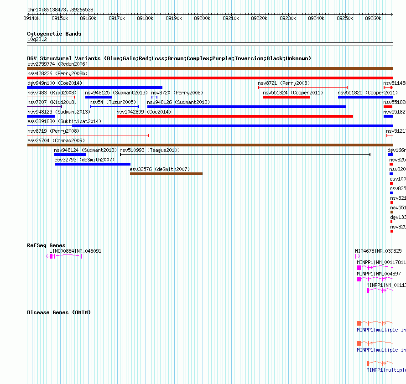The width and height of the screenshot is (406, 384).
Task: Click the DGV Structural Variants track title
Action: 169,58
